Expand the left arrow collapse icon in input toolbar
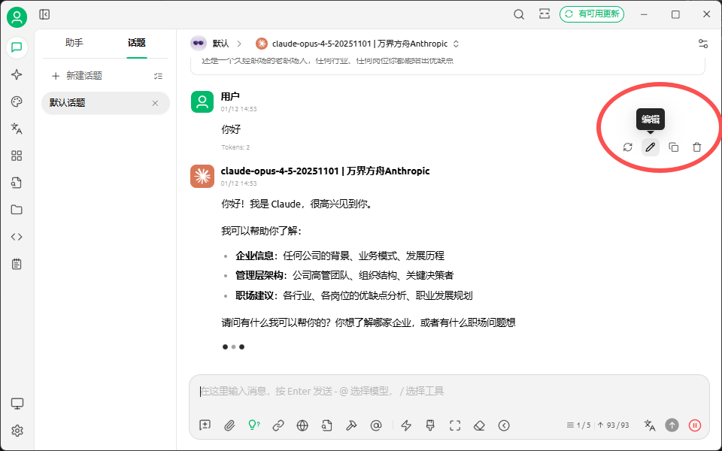Screen dimensions: 722x451 504,425
